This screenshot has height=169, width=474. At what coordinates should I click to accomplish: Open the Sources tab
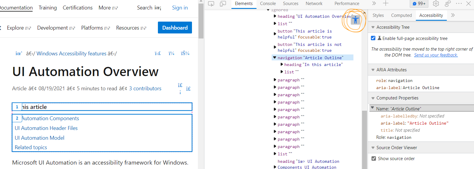click(x=291, y=4)
